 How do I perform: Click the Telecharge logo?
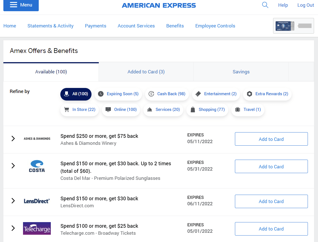point(37,228)
